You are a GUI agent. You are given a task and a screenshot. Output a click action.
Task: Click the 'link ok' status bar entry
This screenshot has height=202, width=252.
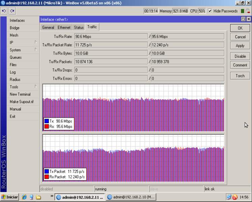tap(228, 189)
